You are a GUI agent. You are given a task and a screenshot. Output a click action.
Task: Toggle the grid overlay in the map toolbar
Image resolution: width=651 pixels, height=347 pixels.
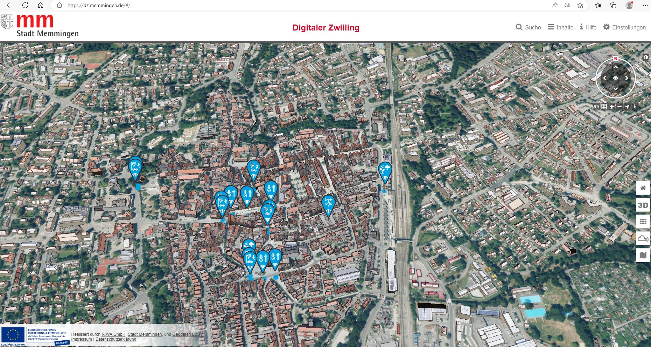[x=604, y=107]
